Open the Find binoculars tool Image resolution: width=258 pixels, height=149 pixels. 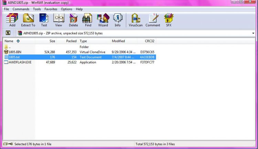coord(88,20)
